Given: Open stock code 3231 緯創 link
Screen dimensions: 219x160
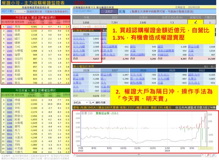Looking at the screenshot, I should [10, 35].
